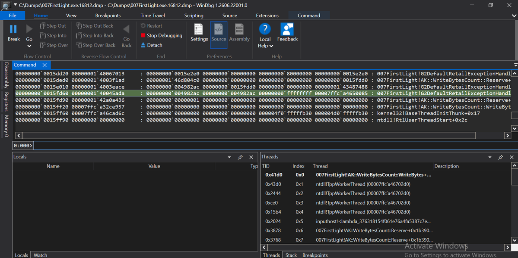Click Step Into
The image size is (518, 258).
(53, 36)
